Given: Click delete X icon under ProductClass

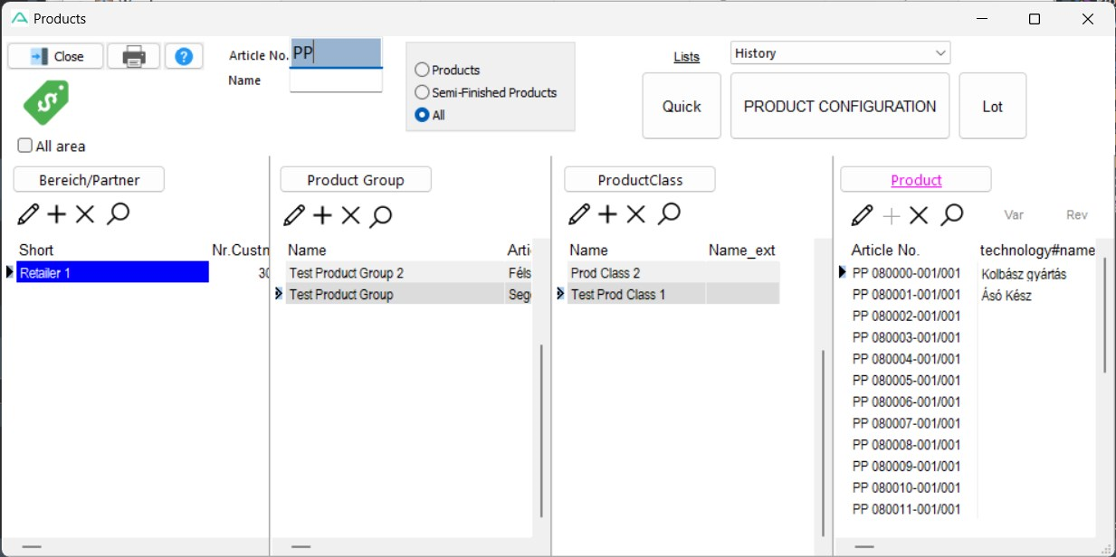Looking at the screenshot, I should pyautogui.click(x=636, y=214).
